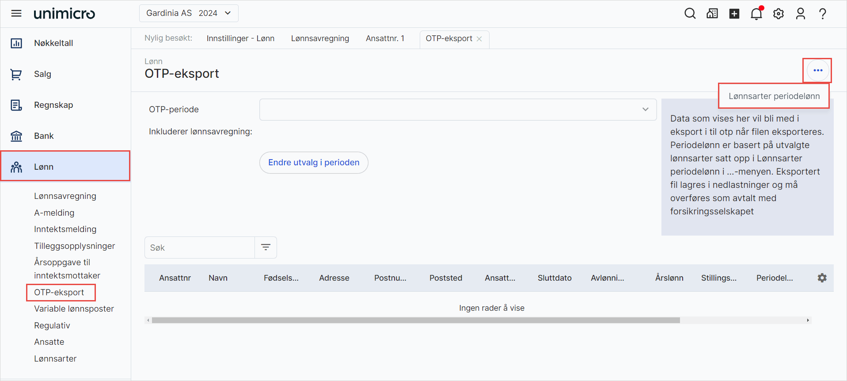The width and height of the screenshot is (847, 381).
Task: Switch to the Lønnsavregning recent tab
Action: [320, 38]
